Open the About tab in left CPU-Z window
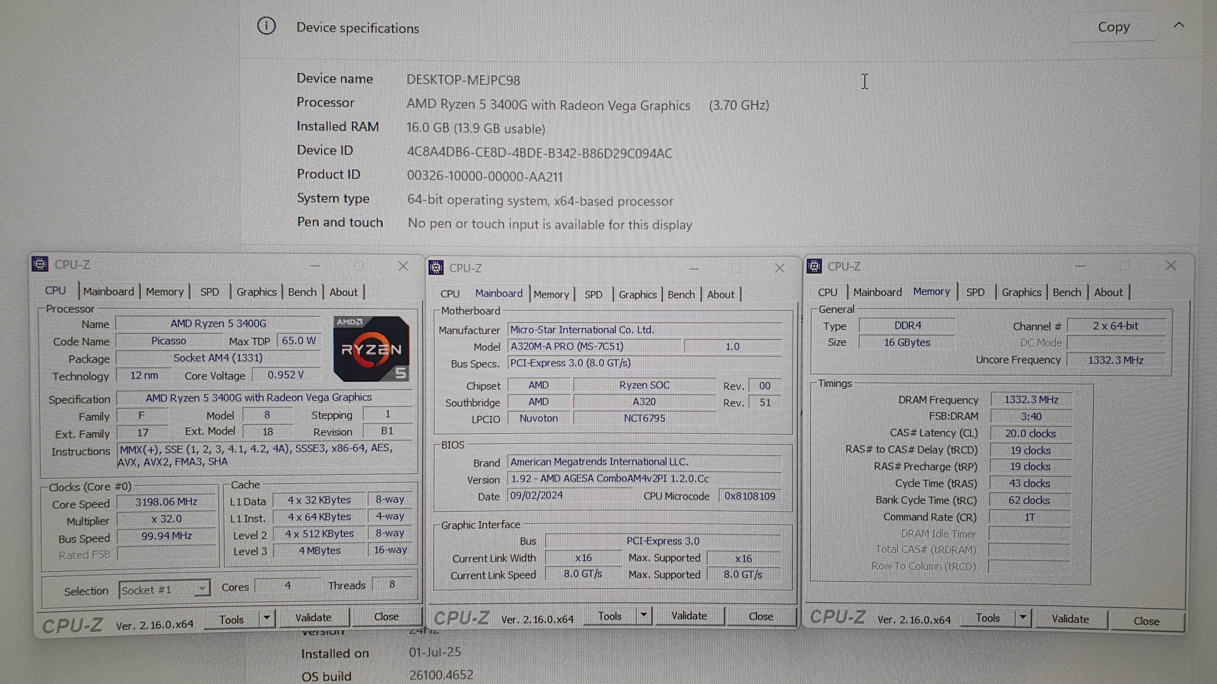Image resolution: width=1217 pixels, height=684 pixels. [343, 292]
